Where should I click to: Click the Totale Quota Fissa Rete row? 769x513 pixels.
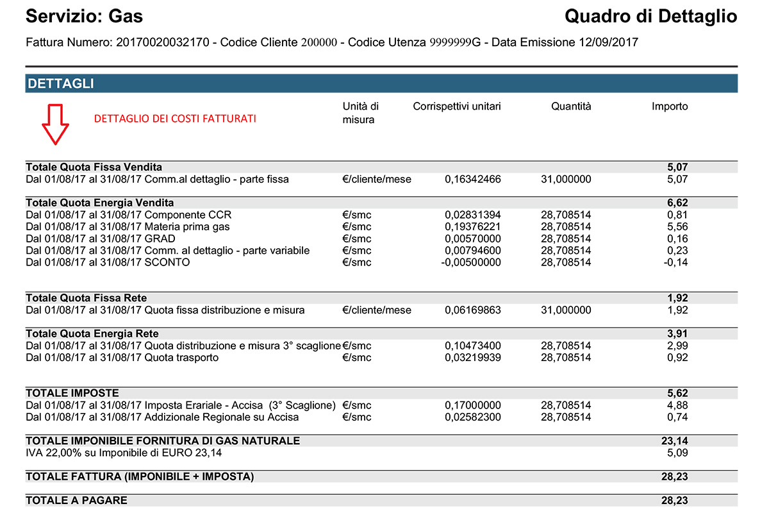tap(381, 298)
